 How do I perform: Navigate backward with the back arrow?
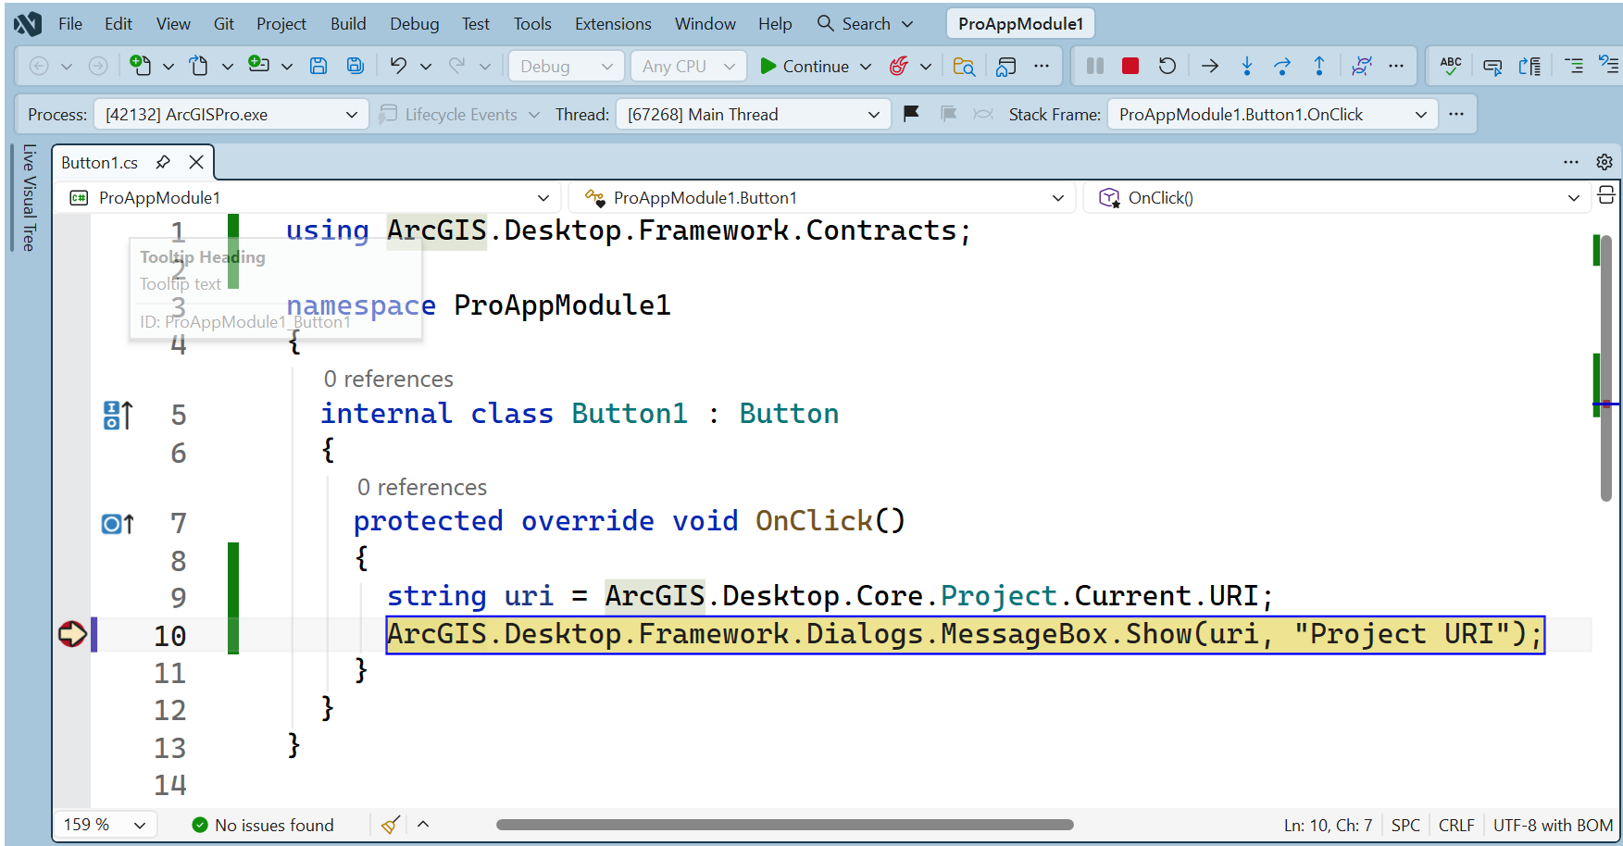pos(39,66)
